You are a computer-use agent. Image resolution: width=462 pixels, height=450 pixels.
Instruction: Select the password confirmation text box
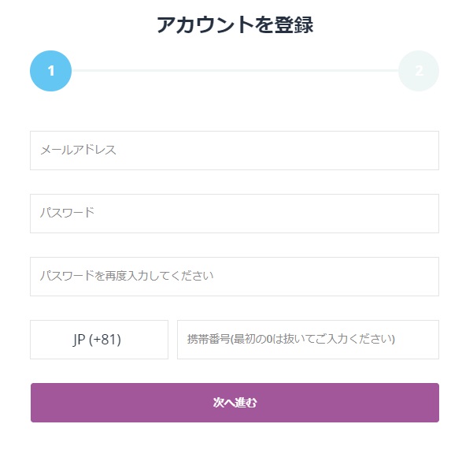click(x=235, y=277)
